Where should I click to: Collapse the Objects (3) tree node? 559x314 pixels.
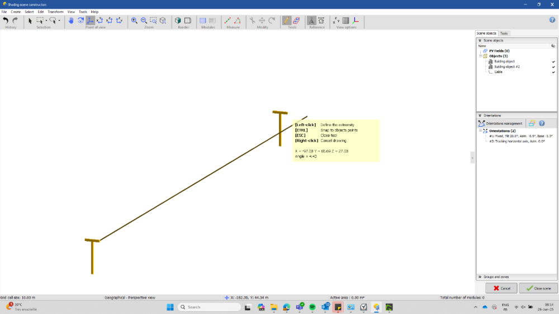pyautogui.click(x=480, y=56)
